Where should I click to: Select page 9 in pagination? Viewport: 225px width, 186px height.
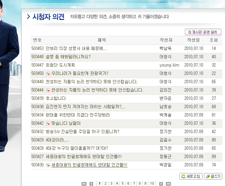(145, 183)
